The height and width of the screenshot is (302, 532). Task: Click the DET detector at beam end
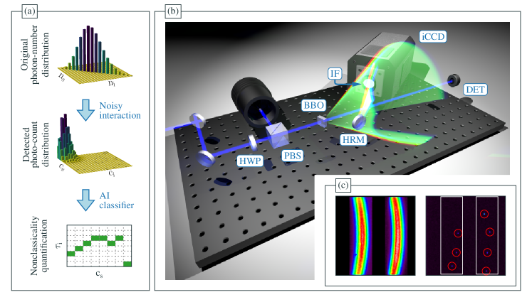(453, 80)
